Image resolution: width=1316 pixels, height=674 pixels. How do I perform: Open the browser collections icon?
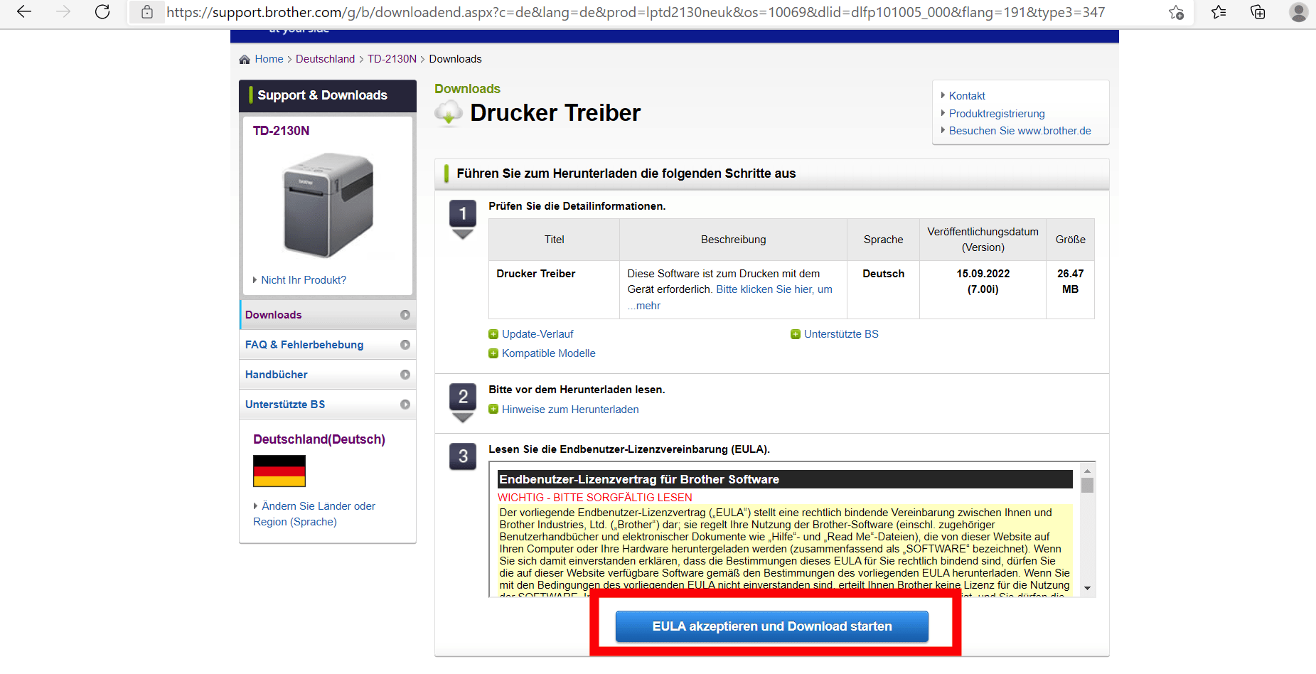coord(1258,12)
